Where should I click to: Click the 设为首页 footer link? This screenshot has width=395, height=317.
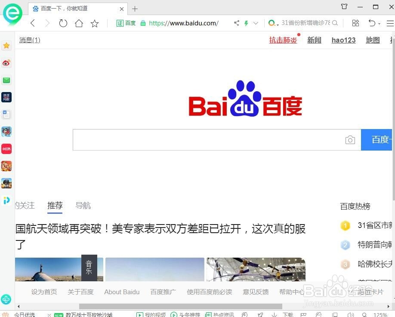coord(44,292)
